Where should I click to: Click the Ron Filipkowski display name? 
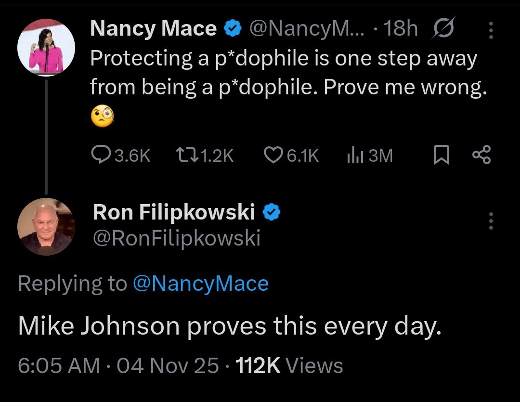coord(173,211)
